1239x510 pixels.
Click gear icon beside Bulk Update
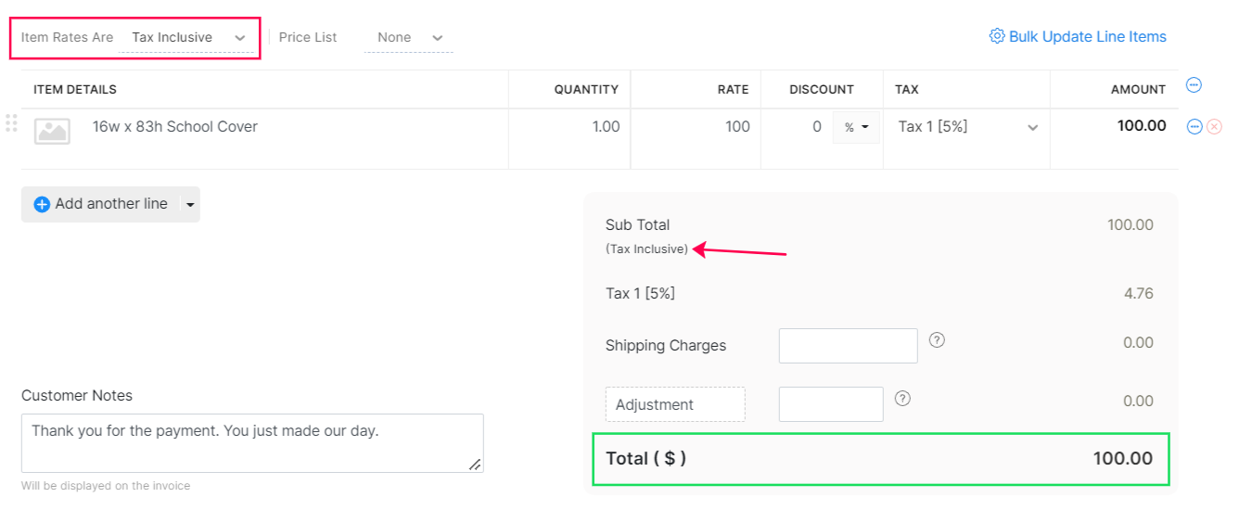point(997,36)
